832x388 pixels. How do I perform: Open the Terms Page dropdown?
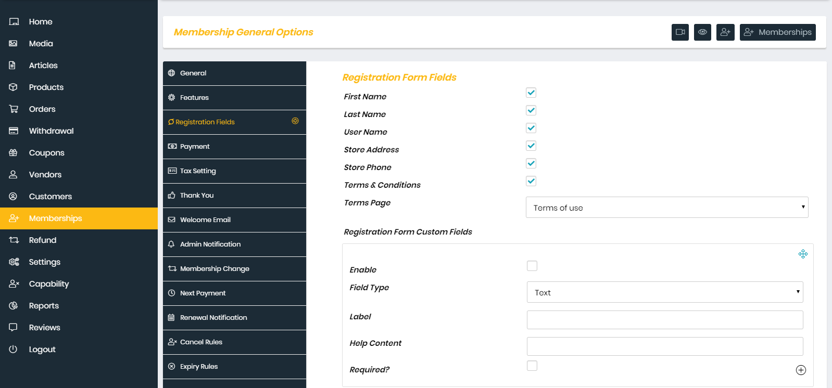pos(667,208)
